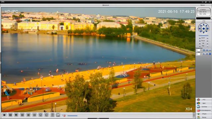Move camera up-left with diagonal PTZ arrow

click(x=201, y=26)
